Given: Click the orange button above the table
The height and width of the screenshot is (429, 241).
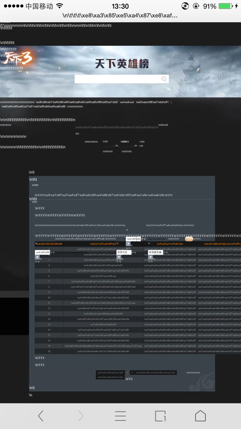Looking at the screenshot, I should 189,239.
